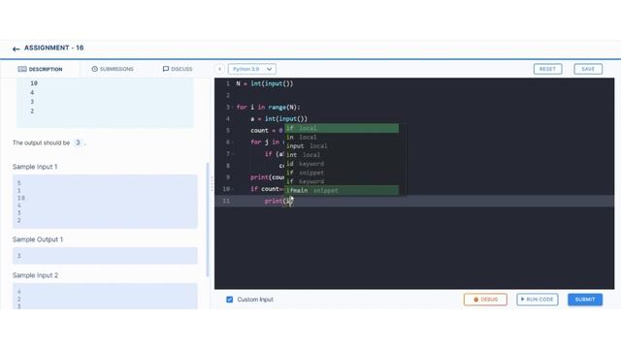Click code line 4 'a = int(input())'

[278, 118]
